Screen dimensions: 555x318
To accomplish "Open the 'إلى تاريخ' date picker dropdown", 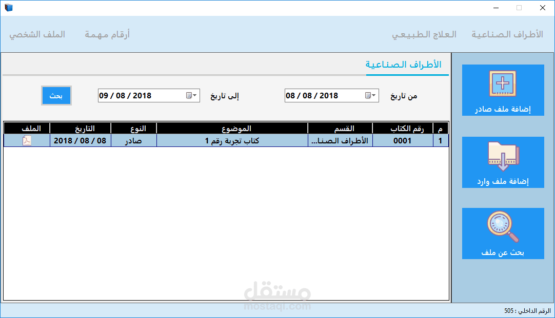I will (x=191, y=95).
